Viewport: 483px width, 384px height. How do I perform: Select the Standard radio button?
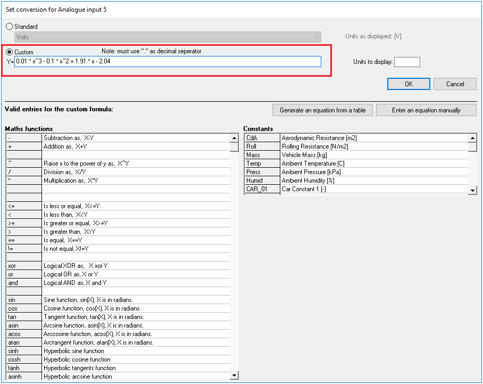(9, 27)
